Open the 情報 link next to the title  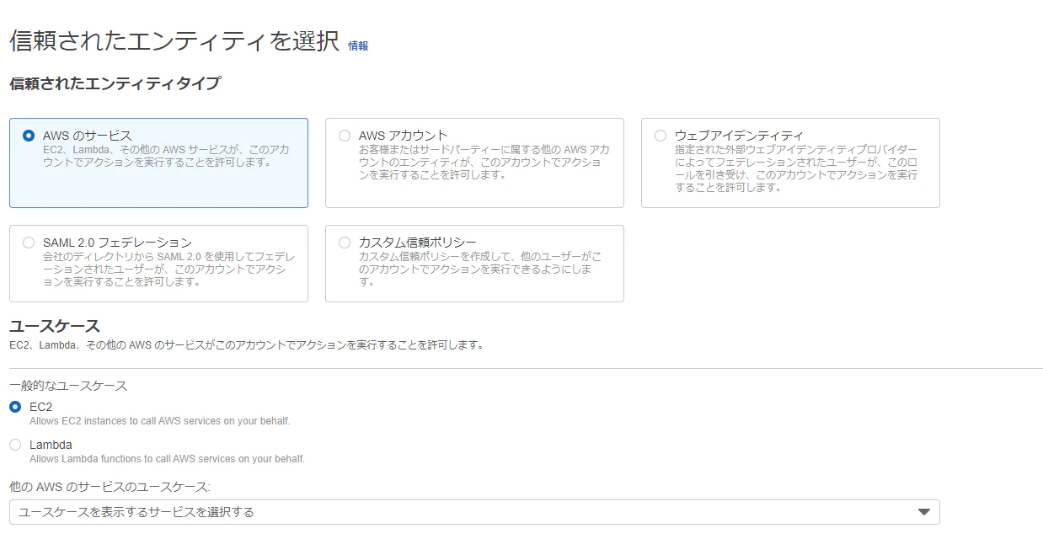click(358, 45)
